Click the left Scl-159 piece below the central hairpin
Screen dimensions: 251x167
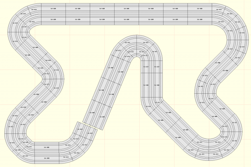click(x=146, y=67)
